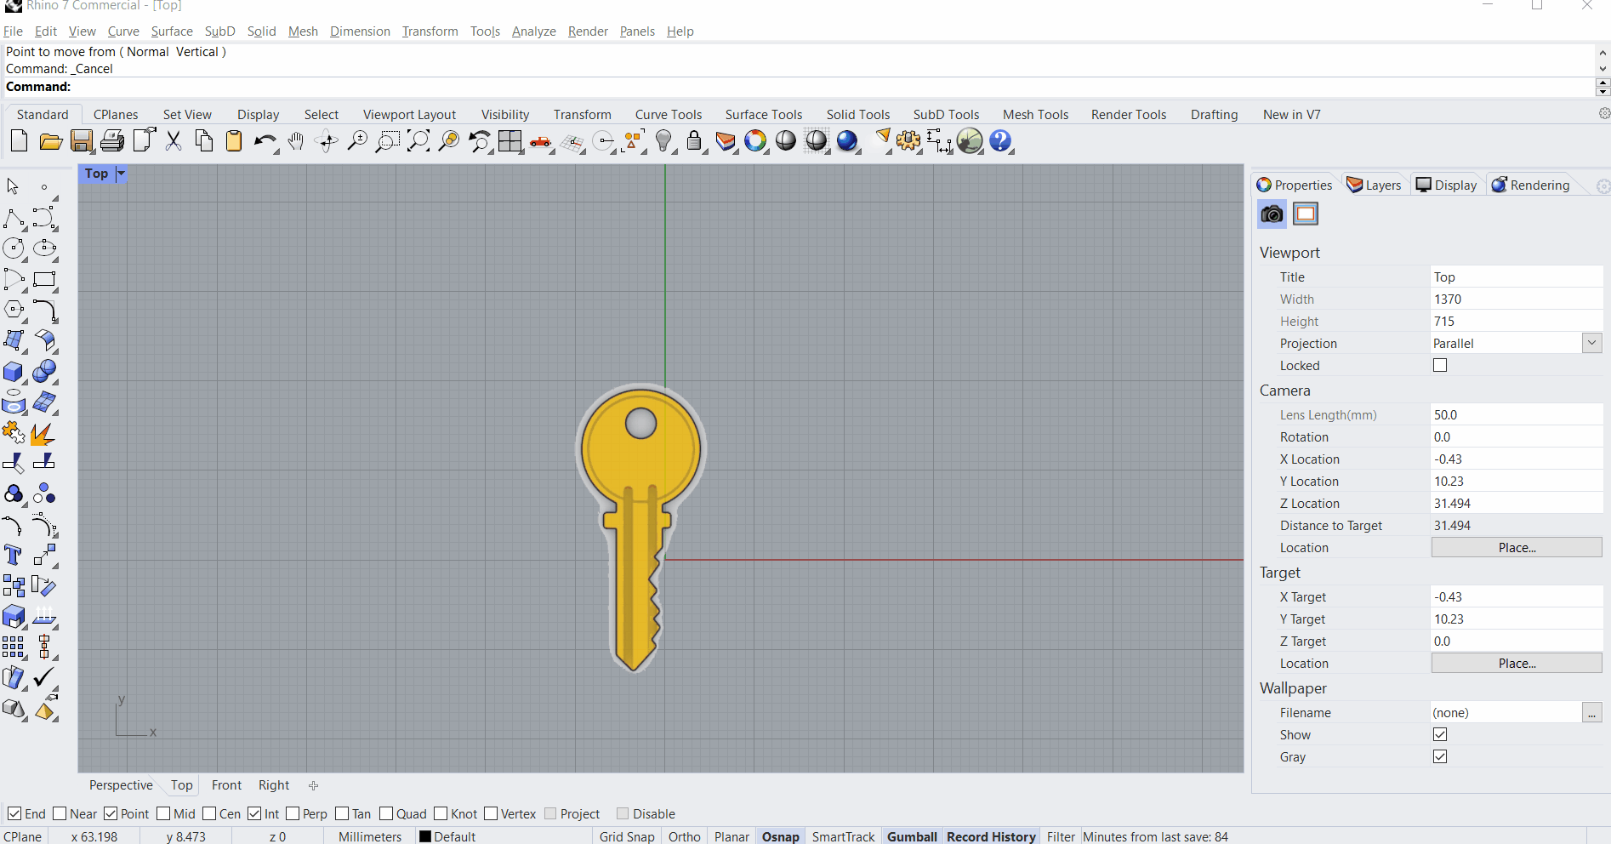
Task: Select the Undo arrow icon
Action: (265, 141)
